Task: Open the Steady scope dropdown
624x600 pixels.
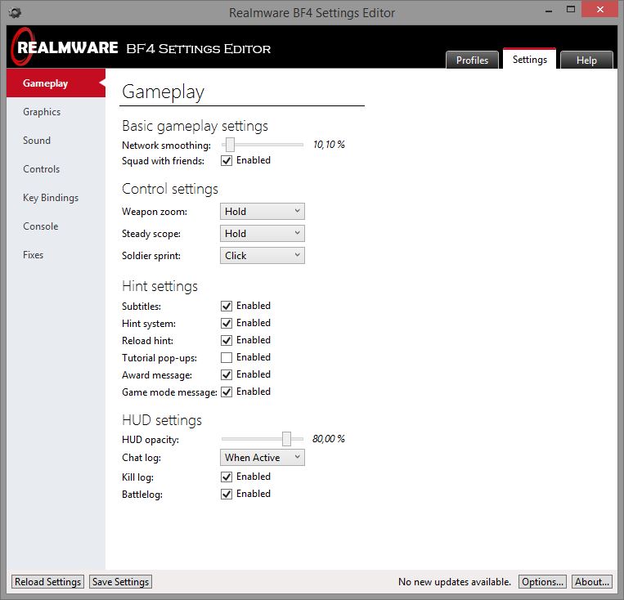Action: pyautogui.click(x=263, y=234)
